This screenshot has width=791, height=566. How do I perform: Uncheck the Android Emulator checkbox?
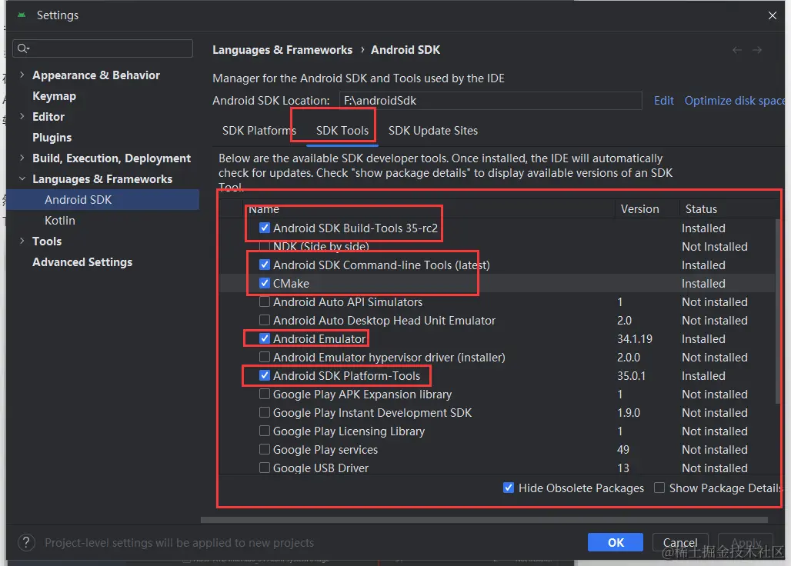265,338
